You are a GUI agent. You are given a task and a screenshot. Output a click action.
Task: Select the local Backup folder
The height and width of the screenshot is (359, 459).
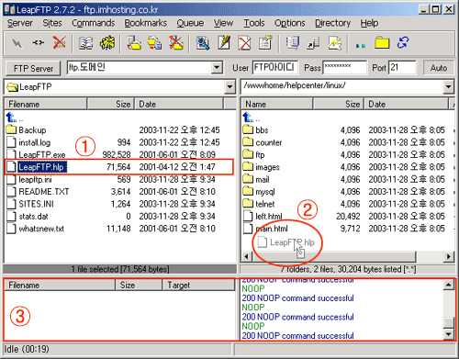pyautogui.click(x=26, y=129)
